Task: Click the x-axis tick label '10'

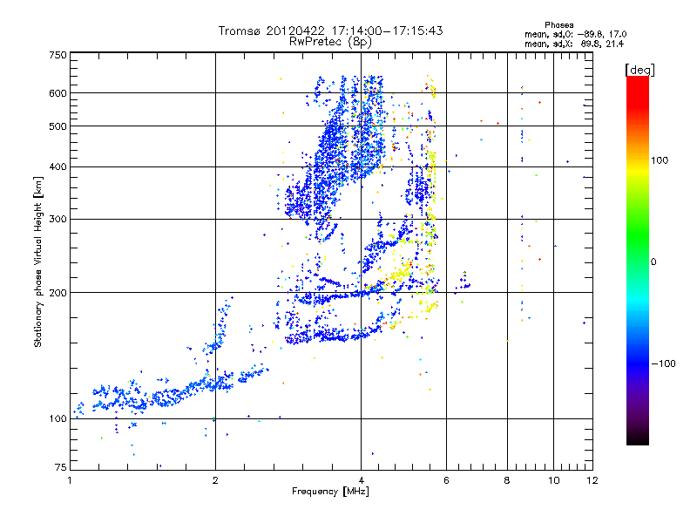Action: pos(553,480)
